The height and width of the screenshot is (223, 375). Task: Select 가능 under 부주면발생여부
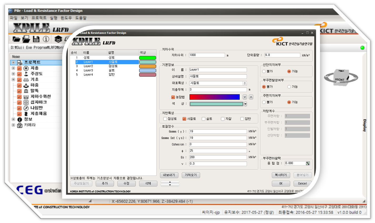click(289, 87)
